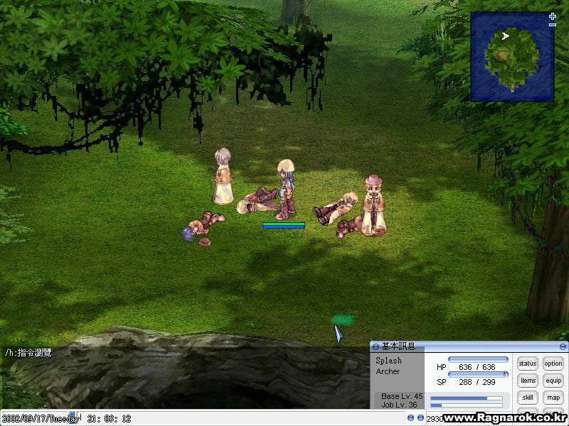This screenshot has height=426, width=569.
Task: Click SP value 288 / 299
Action: coord(477,382)
